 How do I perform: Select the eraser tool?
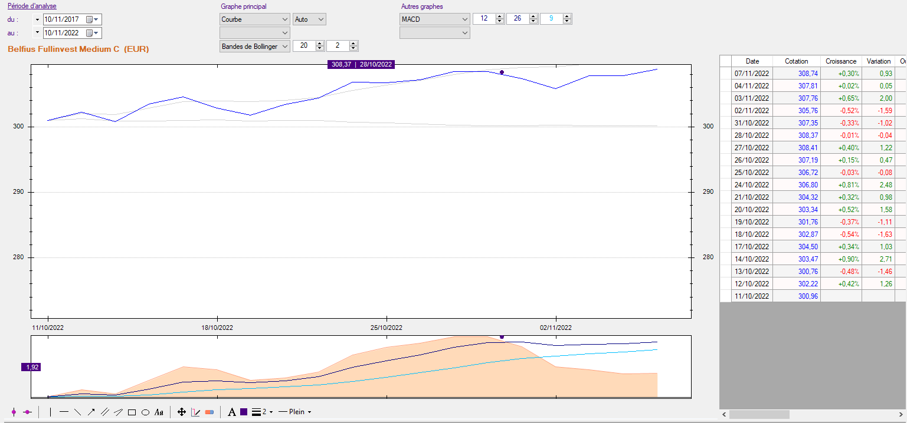click(209, 412)
